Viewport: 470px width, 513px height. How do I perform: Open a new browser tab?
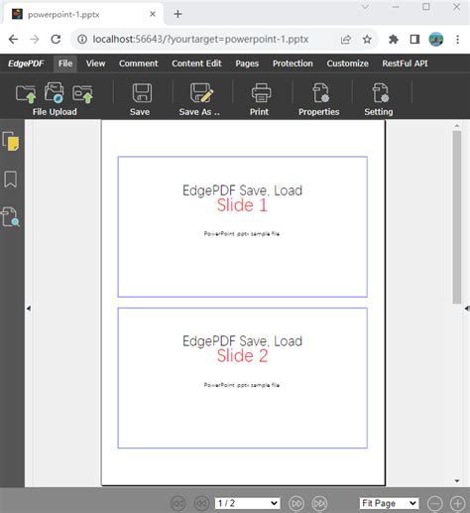click(177, 14)
